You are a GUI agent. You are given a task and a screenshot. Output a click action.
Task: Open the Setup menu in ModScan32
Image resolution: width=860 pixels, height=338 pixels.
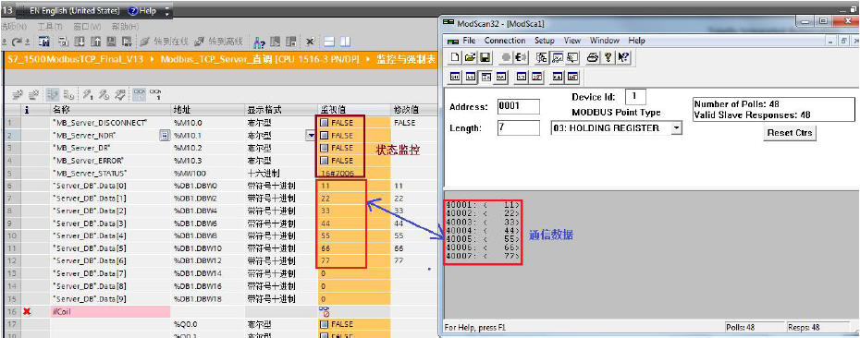(x=545, y=41)
